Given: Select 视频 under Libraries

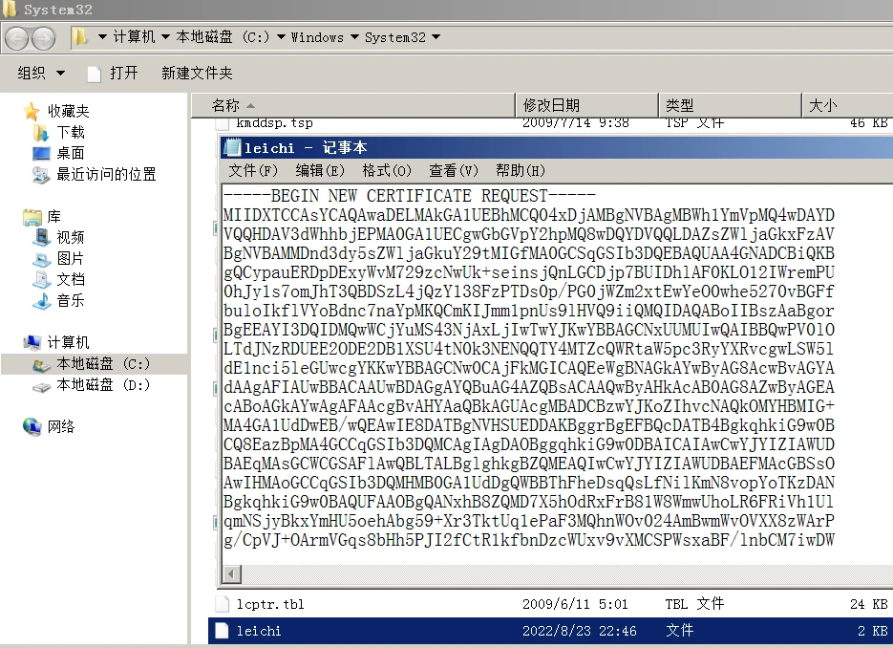Looking at the screenshot, I should point(71,237).
